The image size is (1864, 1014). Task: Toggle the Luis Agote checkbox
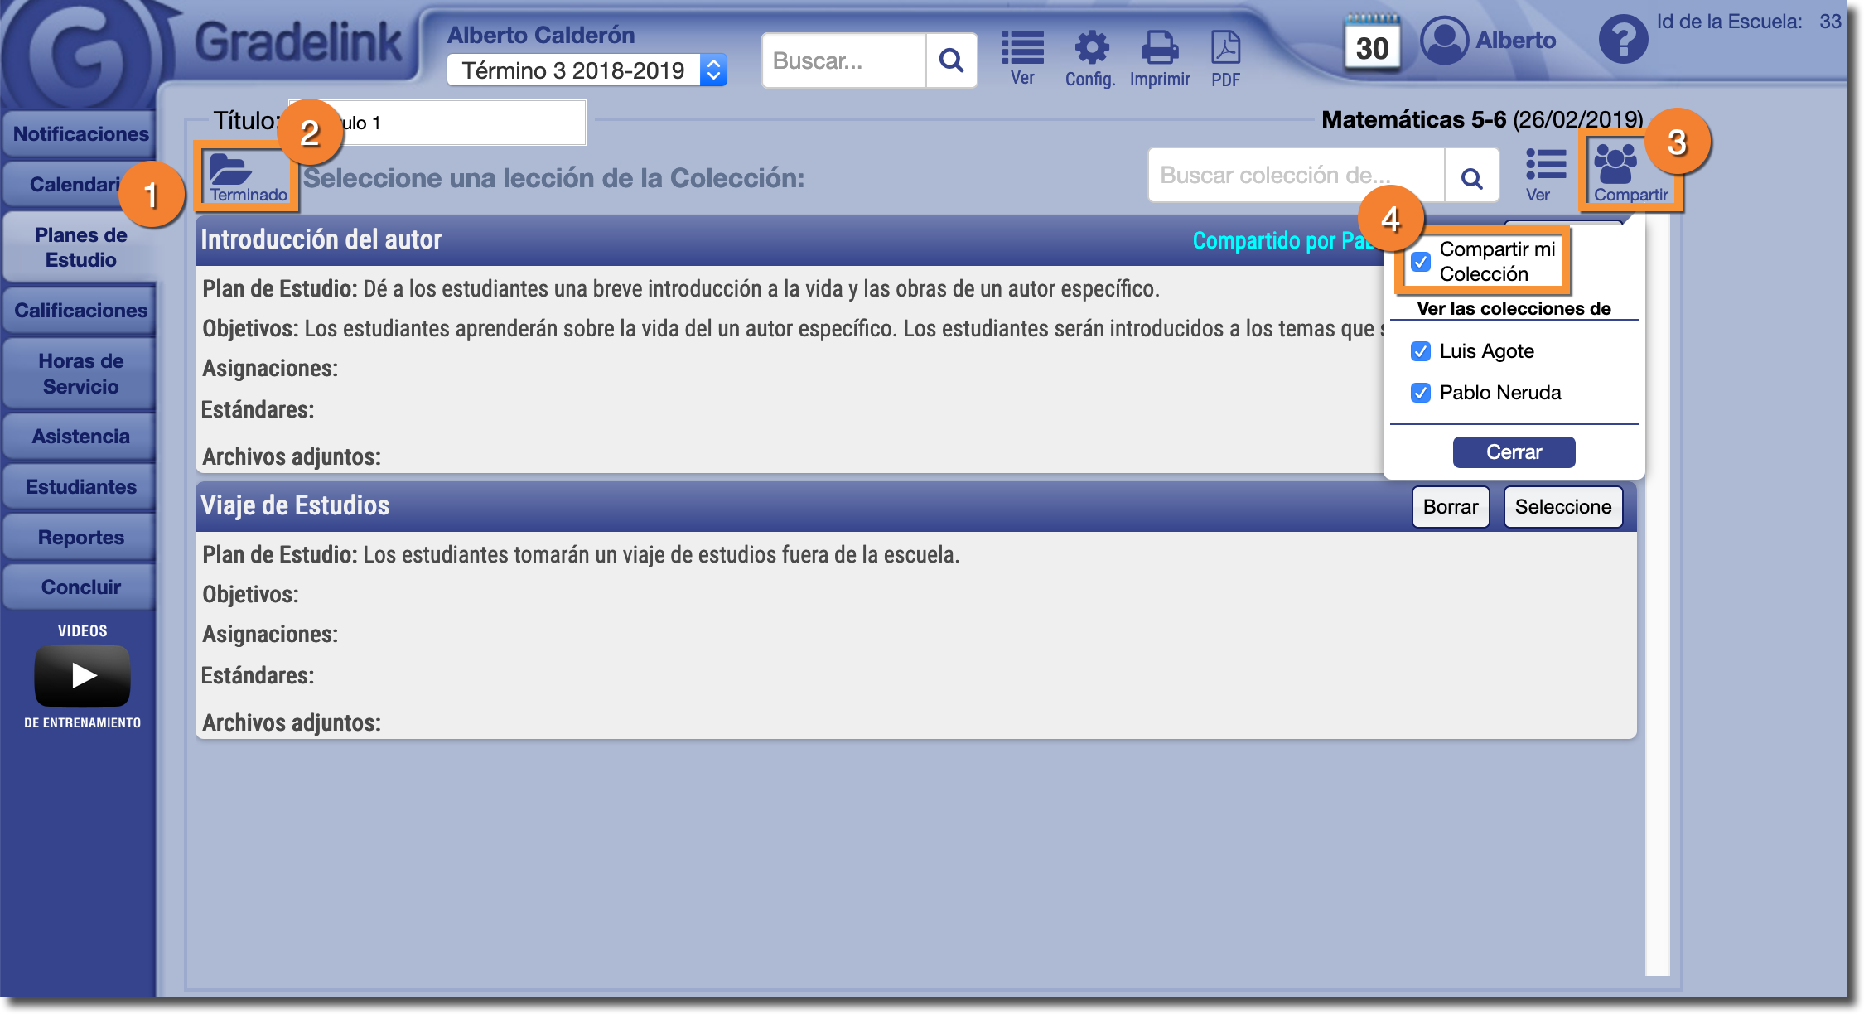coord(1421,351)
